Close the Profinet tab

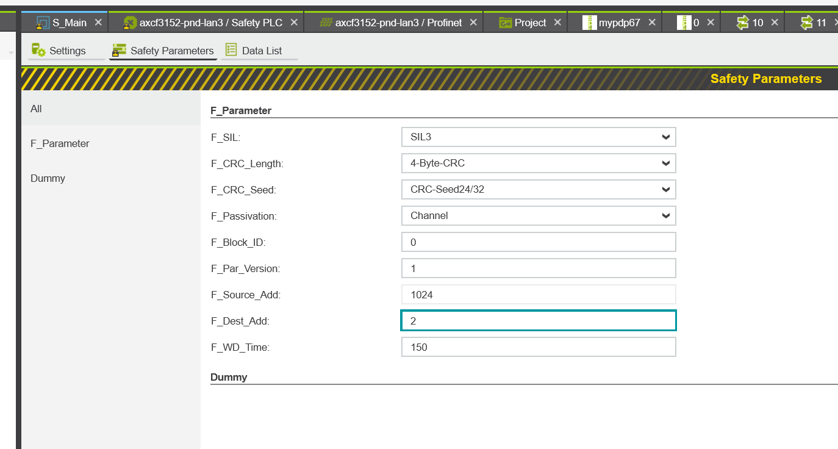473,23
